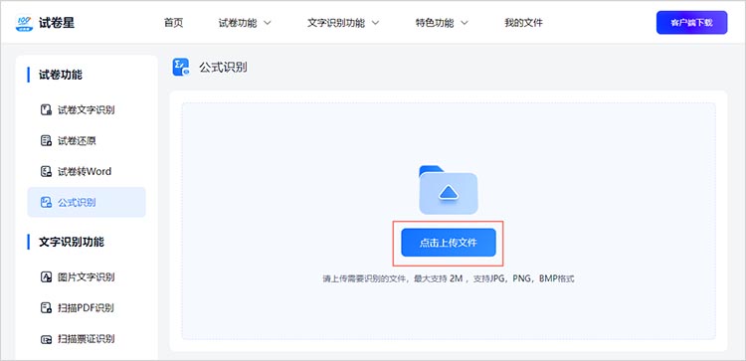Image resolution: width=746 pixels, height=361 pixels.
Task: Select 扫描PDF识别 in the sidebar
Action: tap(87, 307)
